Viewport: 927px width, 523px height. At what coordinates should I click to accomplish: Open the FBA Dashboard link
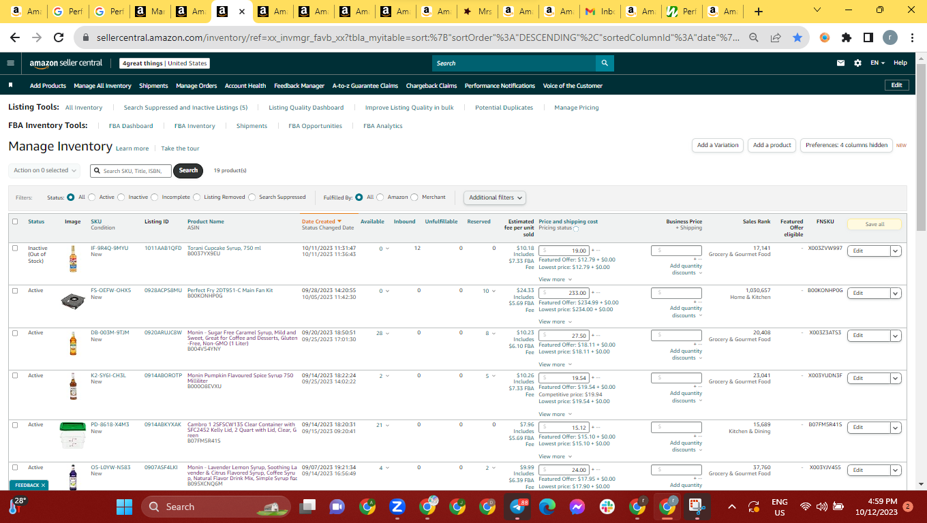point(131,126)
